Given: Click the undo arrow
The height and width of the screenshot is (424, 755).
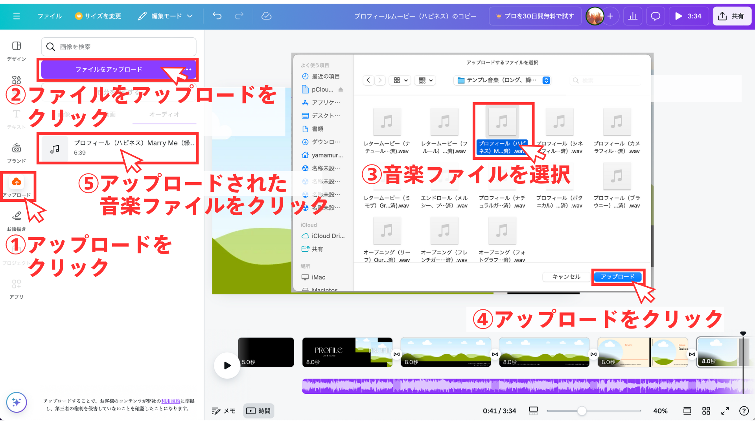Looking at the screenshot, I should click(x=217, y=16).
